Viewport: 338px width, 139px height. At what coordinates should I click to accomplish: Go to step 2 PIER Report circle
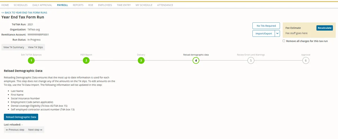click(86, 61)
